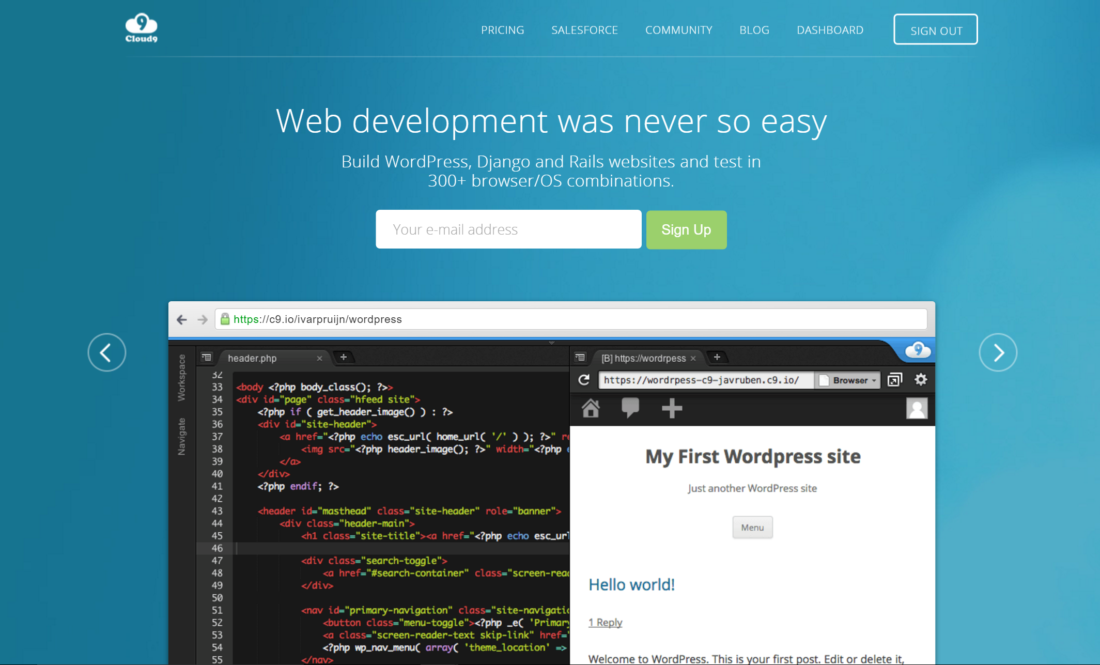The width and height of the screenshot is (1100, 665).
Task: Click the Sign Out button
Action: coord(935,30)
